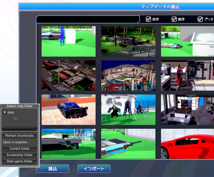Click the folder list horizontal scrollbar
Viewport: 214px width, 177px height.
click(19, 129)
